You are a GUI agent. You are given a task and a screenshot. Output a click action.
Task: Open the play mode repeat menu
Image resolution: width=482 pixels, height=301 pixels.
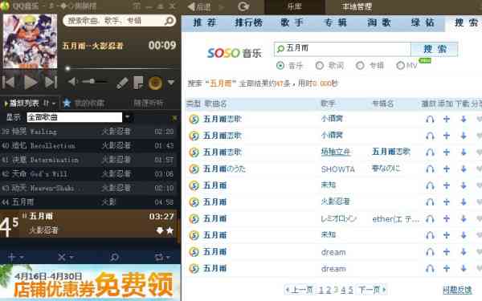[162, 257]
